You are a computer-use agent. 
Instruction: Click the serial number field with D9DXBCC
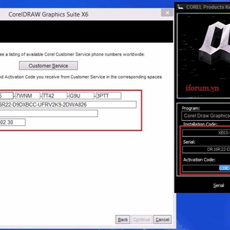(x=68, y=104)
